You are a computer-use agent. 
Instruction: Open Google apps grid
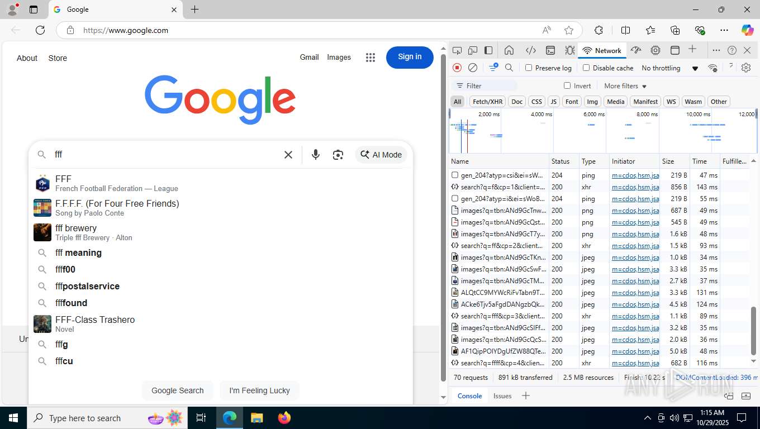pyautogui.click(x=370, y=57)
